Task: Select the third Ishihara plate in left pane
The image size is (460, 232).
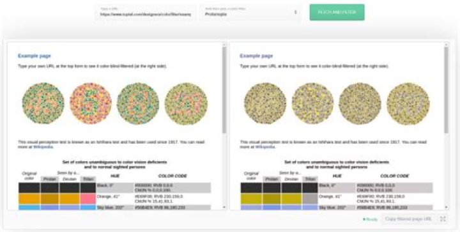Action: click(x=138, y=104)
